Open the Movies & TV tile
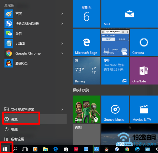 point(144,109)
